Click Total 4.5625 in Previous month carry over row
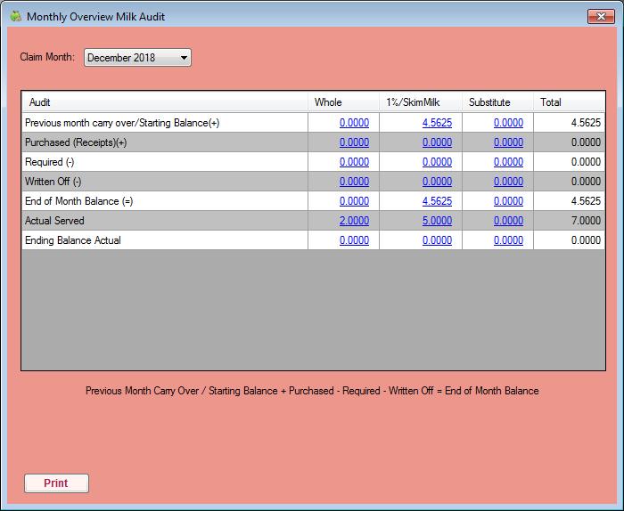 tap(586, 123)
